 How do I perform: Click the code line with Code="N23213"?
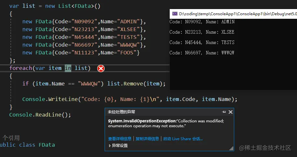tap(84, 29)
